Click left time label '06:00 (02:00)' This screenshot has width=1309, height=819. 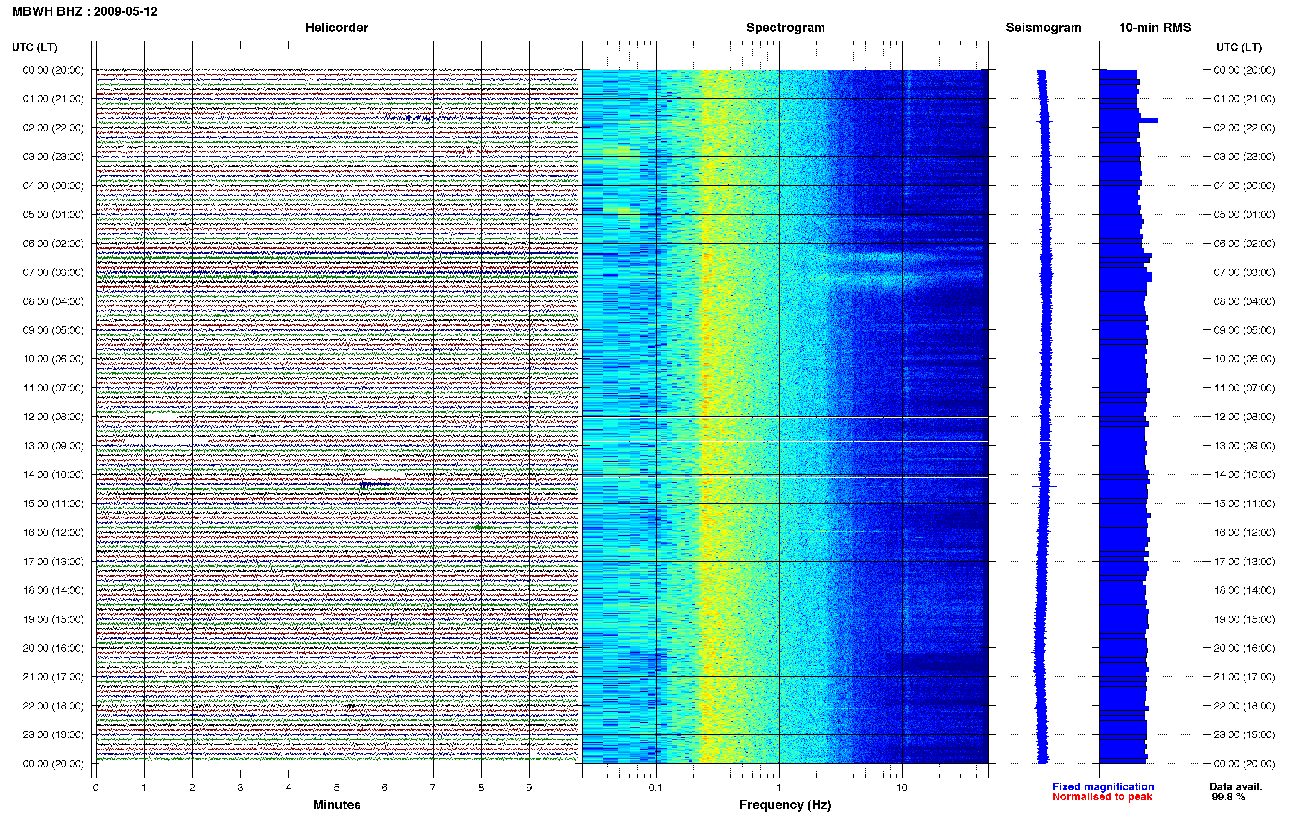point(53,243)
